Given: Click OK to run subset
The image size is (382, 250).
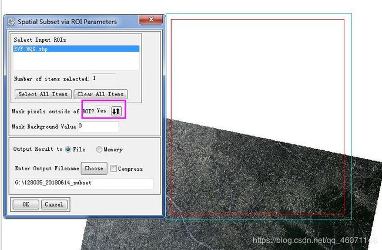Looking at the screenshot, I should (x=26, y=204).
